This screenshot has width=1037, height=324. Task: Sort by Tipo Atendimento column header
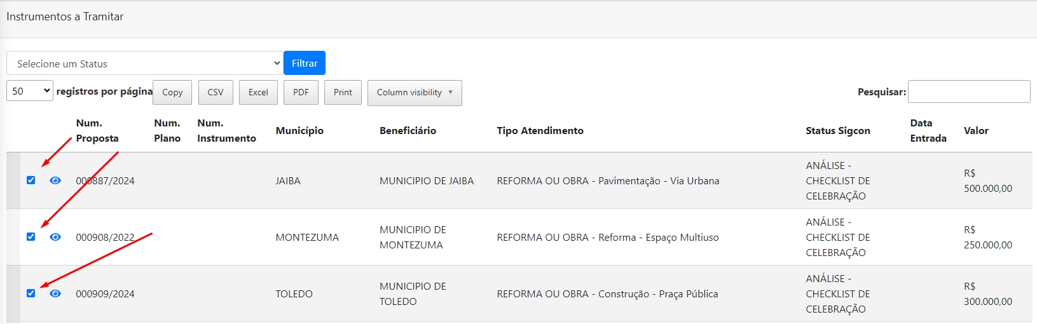540,131
